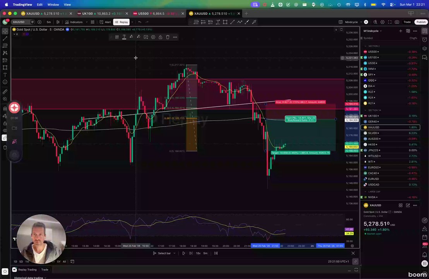The width and height of the screenshot is (429, 279).
Task: Open the Window menu in menu bar
Action: [53, 5]
